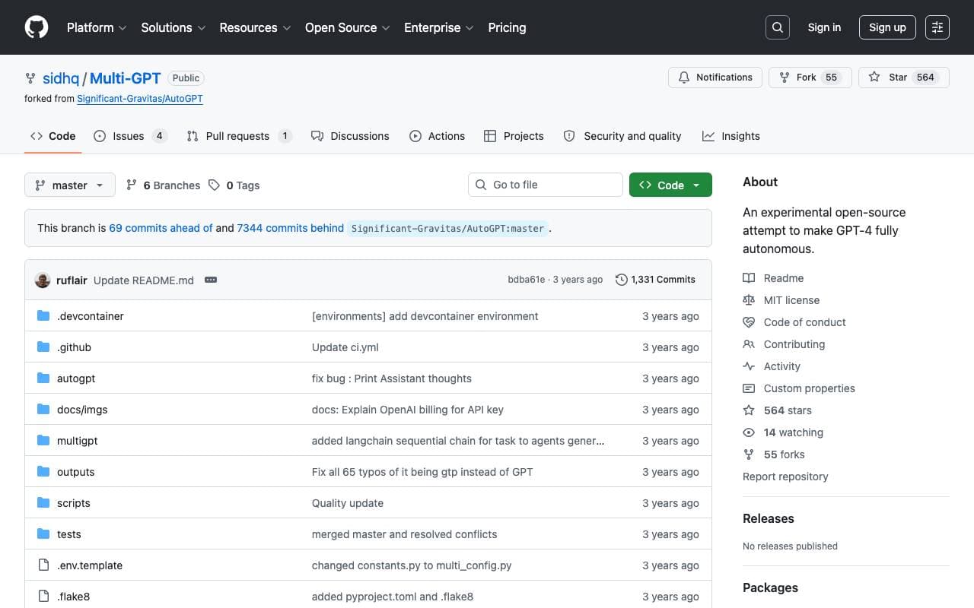
Task: Expand the Enterprise menu
Action: click(439, 27)
